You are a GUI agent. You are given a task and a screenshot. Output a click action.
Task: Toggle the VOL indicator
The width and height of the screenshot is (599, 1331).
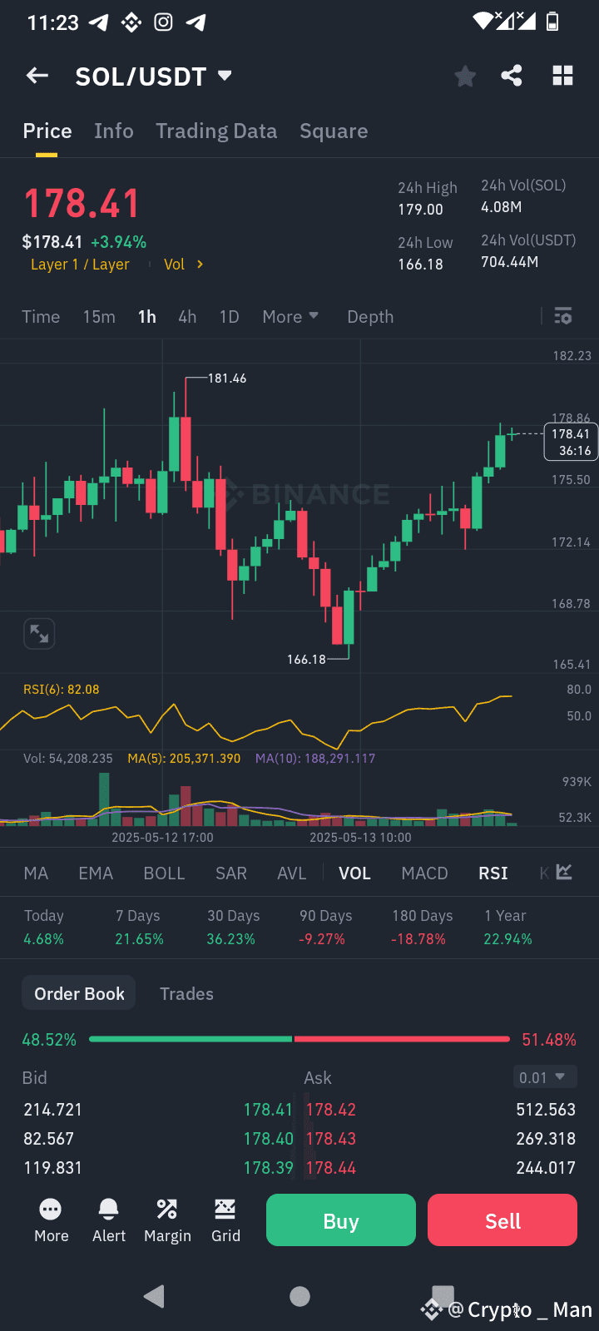click(x=354, y=873)
